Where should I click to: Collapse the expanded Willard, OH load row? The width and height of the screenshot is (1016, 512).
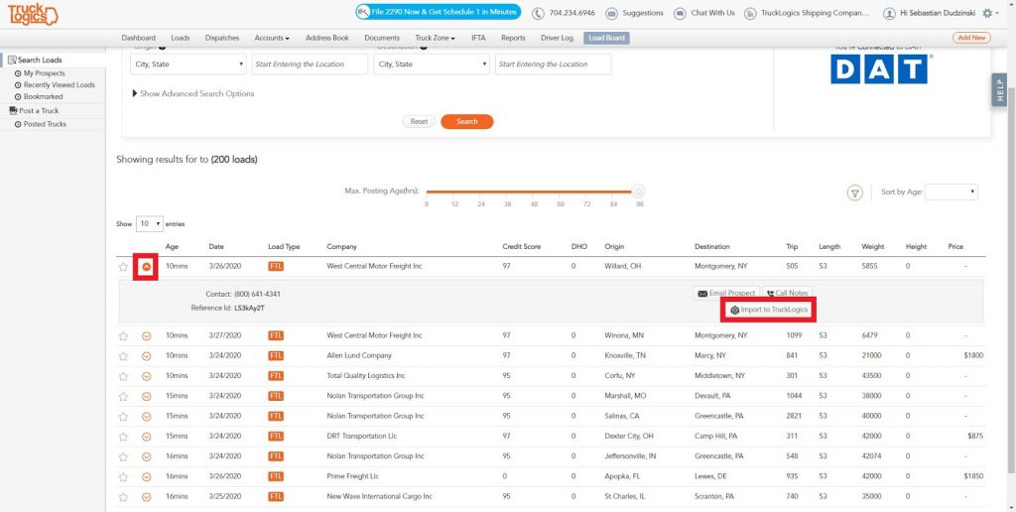pos(147,266)
